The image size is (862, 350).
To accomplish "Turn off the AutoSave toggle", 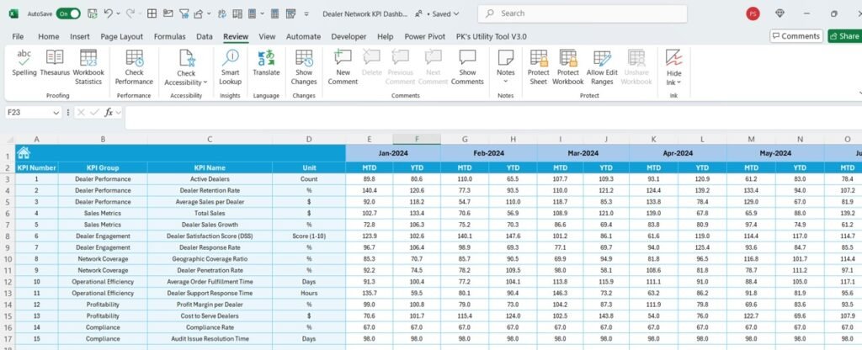I will point(68,13).
